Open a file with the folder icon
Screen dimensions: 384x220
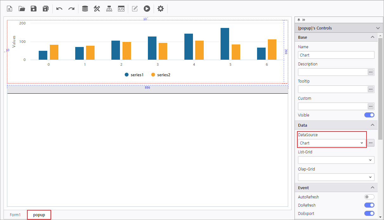(x=22, y=9)
